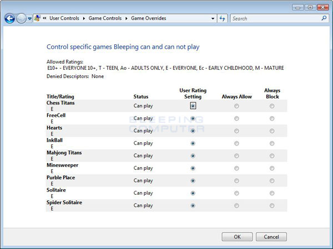This screenshot has height=249, width=333.
Task: Click the Minesweeper game title
Action: (x=62, y=165)
